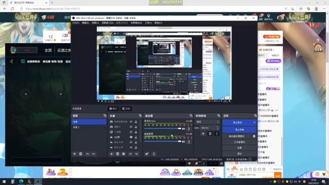
Task: Open 停靠窗口(D) menu in OBS
Action: [x=107, y=23]
